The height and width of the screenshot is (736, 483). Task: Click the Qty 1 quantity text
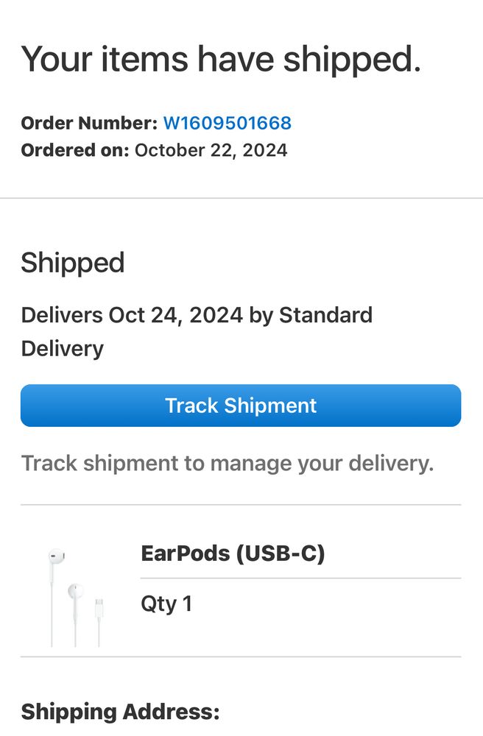(x=166, y=604)
